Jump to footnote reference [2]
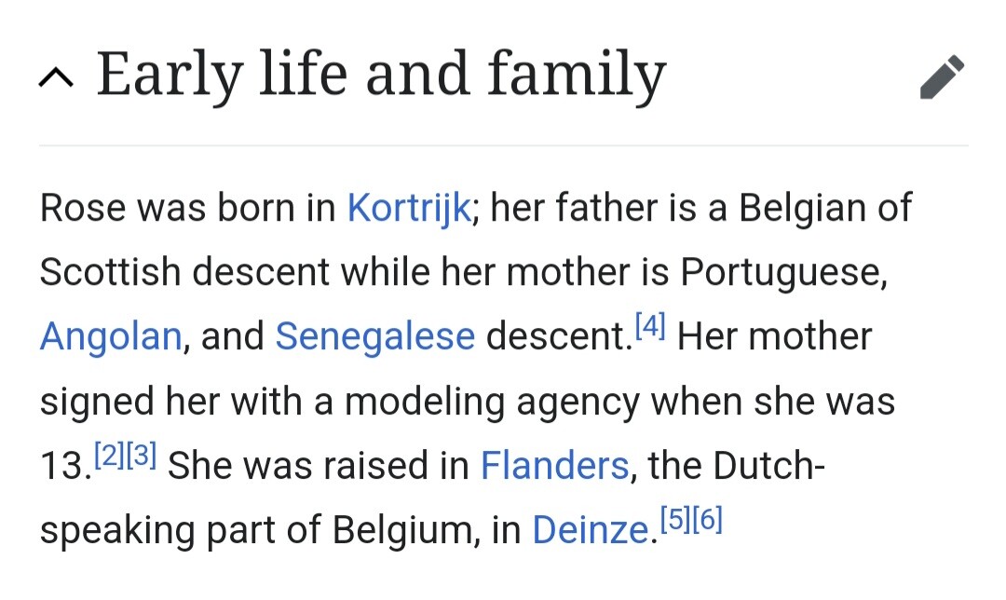The image size is (1006, 600). tap(111, 455)
